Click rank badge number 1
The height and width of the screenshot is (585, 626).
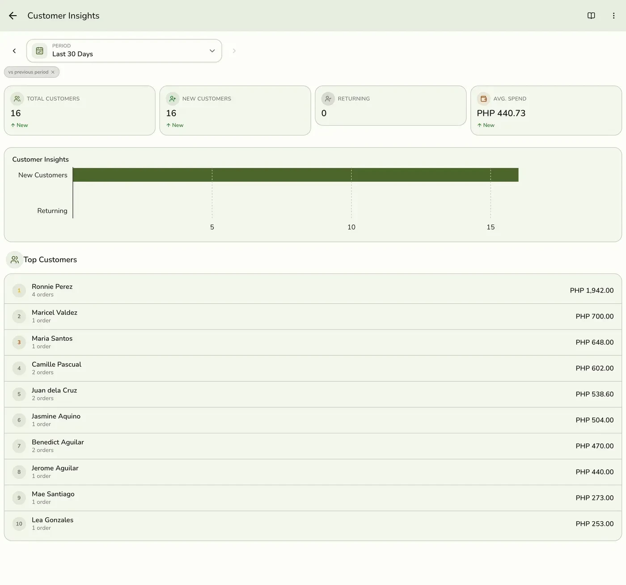click(x=19, y=291)
